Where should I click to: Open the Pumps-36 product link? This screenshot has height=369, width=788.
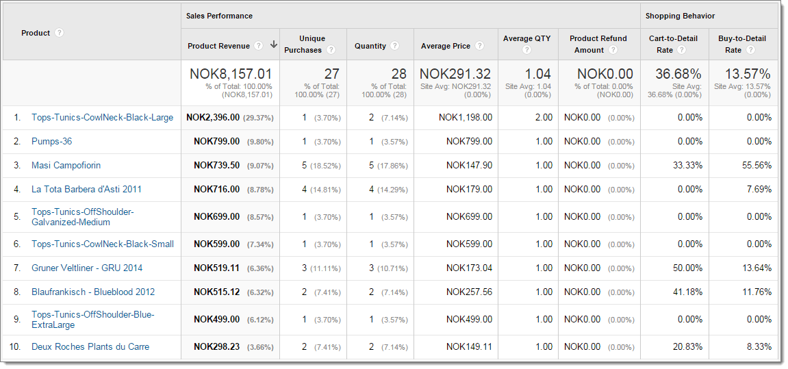[51, 142]
